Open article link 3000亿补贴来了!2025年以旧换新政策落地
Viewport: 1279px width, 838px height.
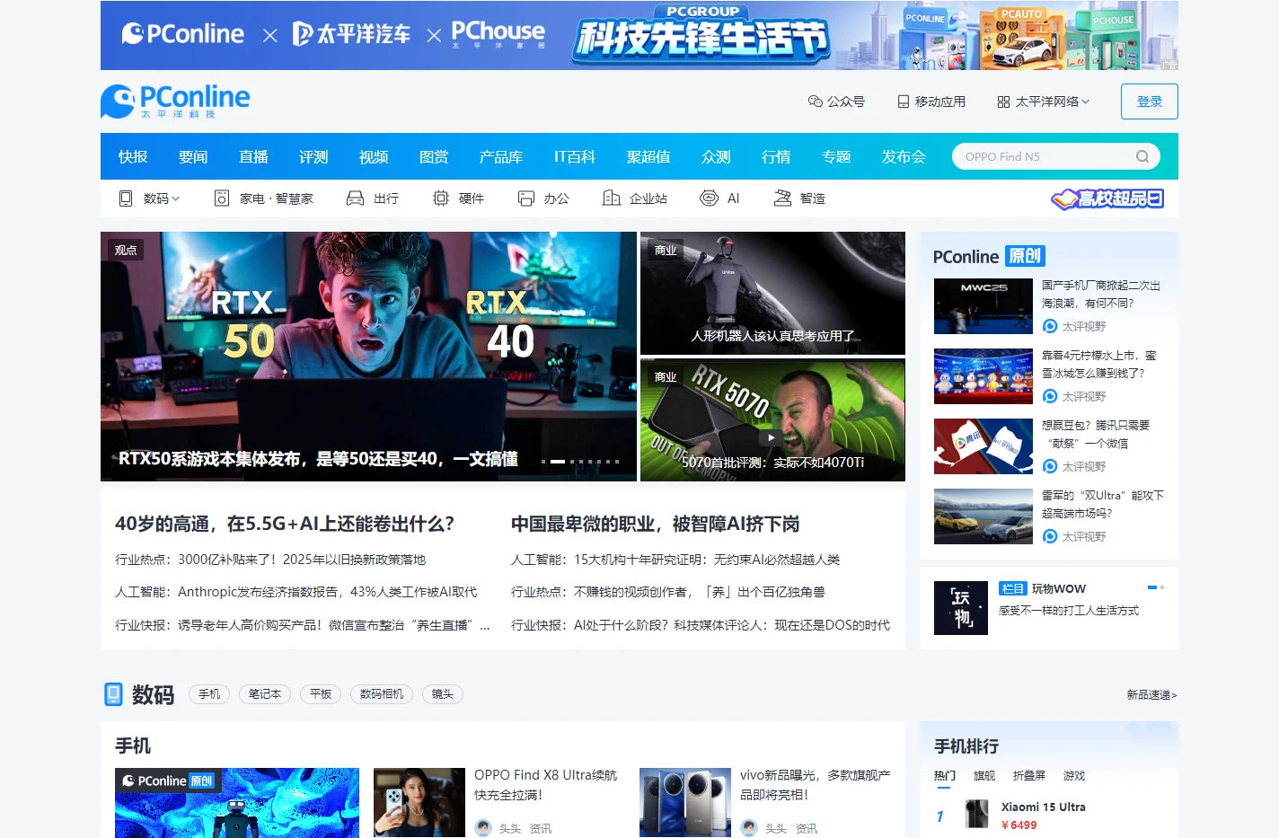(302, 560)
